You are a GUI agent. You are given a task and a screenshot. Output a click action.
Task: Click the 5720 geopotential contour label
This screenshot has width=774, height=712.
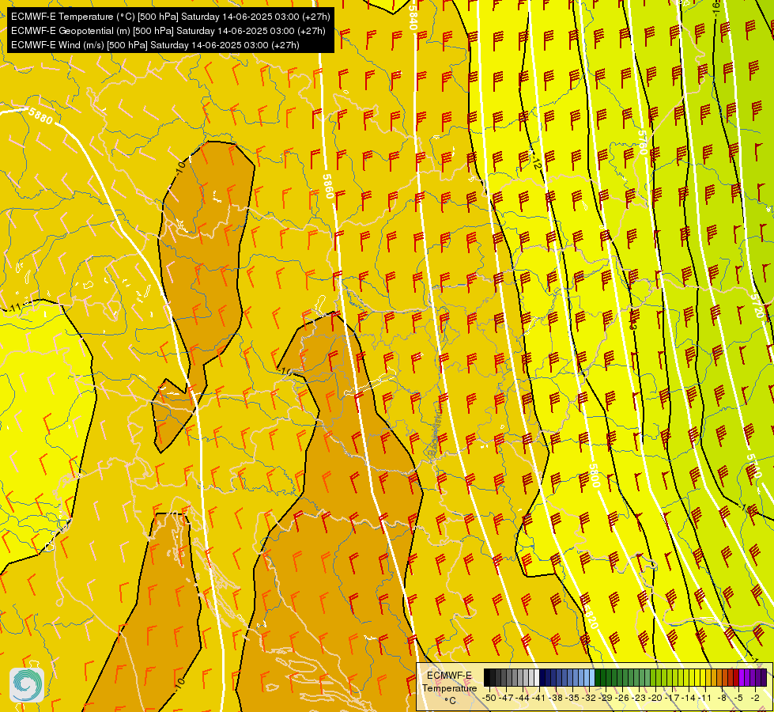757,306
